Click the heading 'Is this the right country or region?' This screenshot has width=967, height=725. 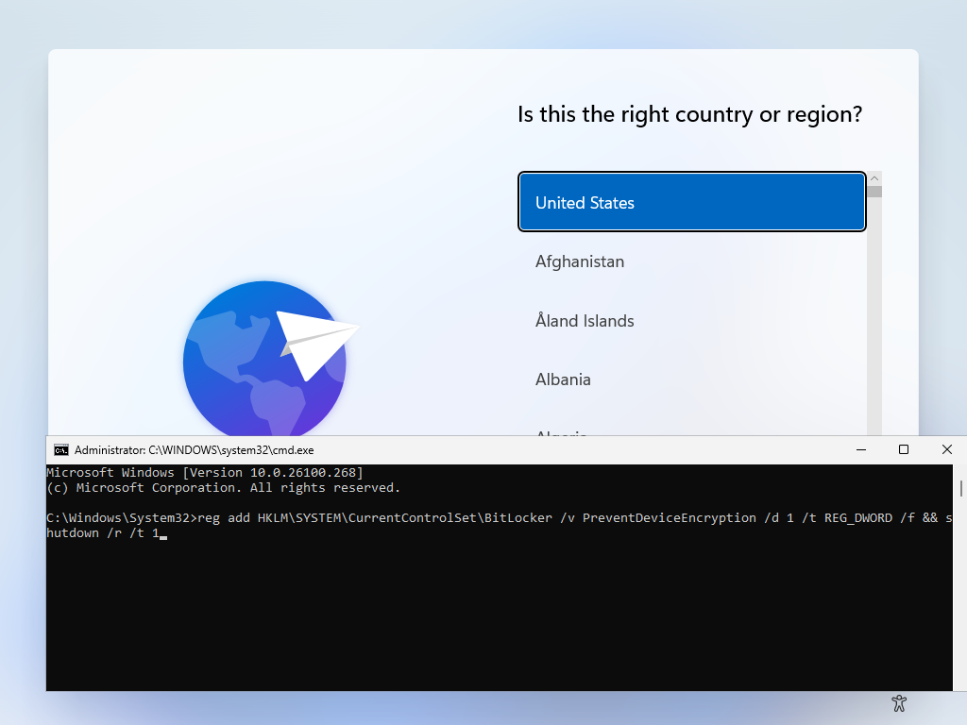pyautogui.click(x=689, y=114)
